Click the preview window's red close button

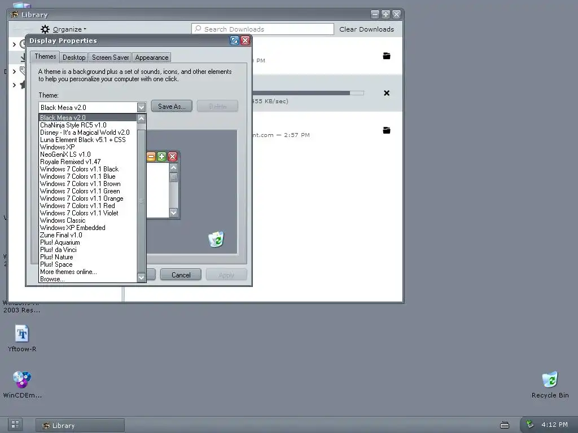coord(172,157)
